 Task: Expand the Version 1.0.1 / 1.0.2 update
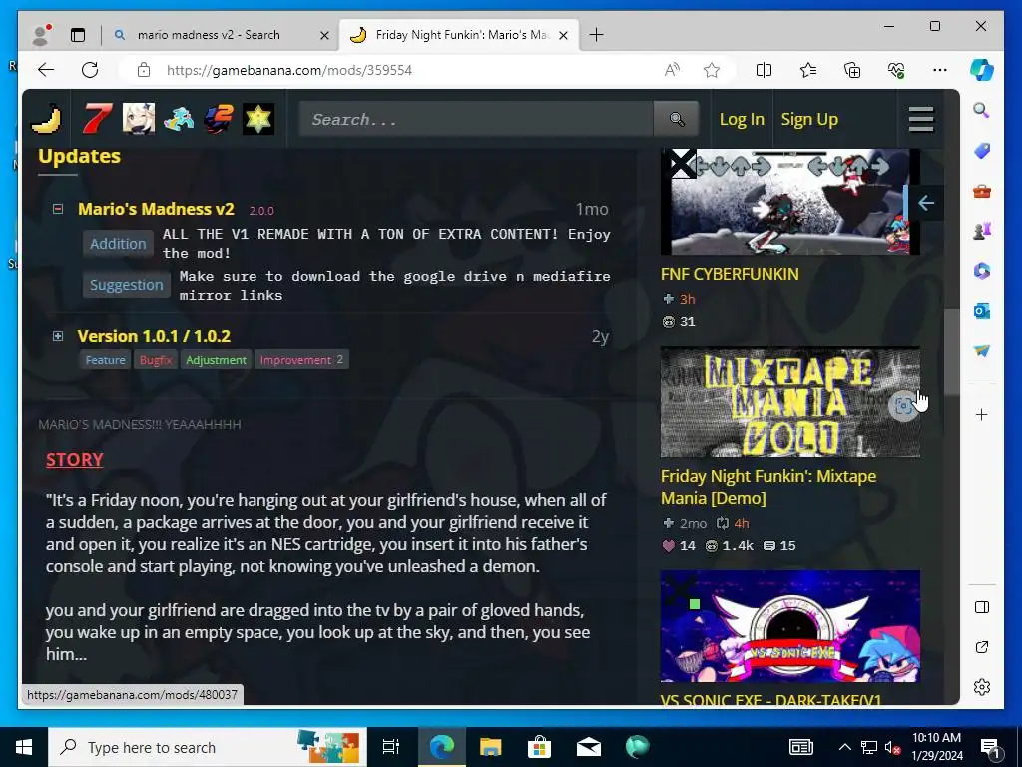(x=58, y=336)
